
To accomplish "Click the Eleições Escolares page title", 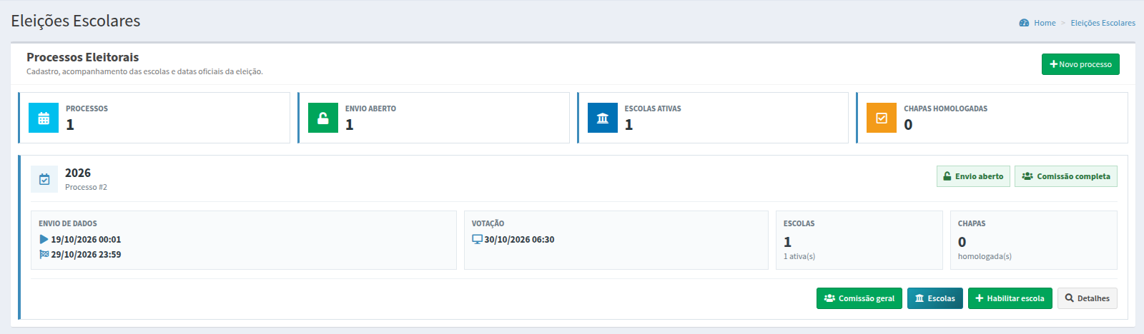I will pos(76,21).
